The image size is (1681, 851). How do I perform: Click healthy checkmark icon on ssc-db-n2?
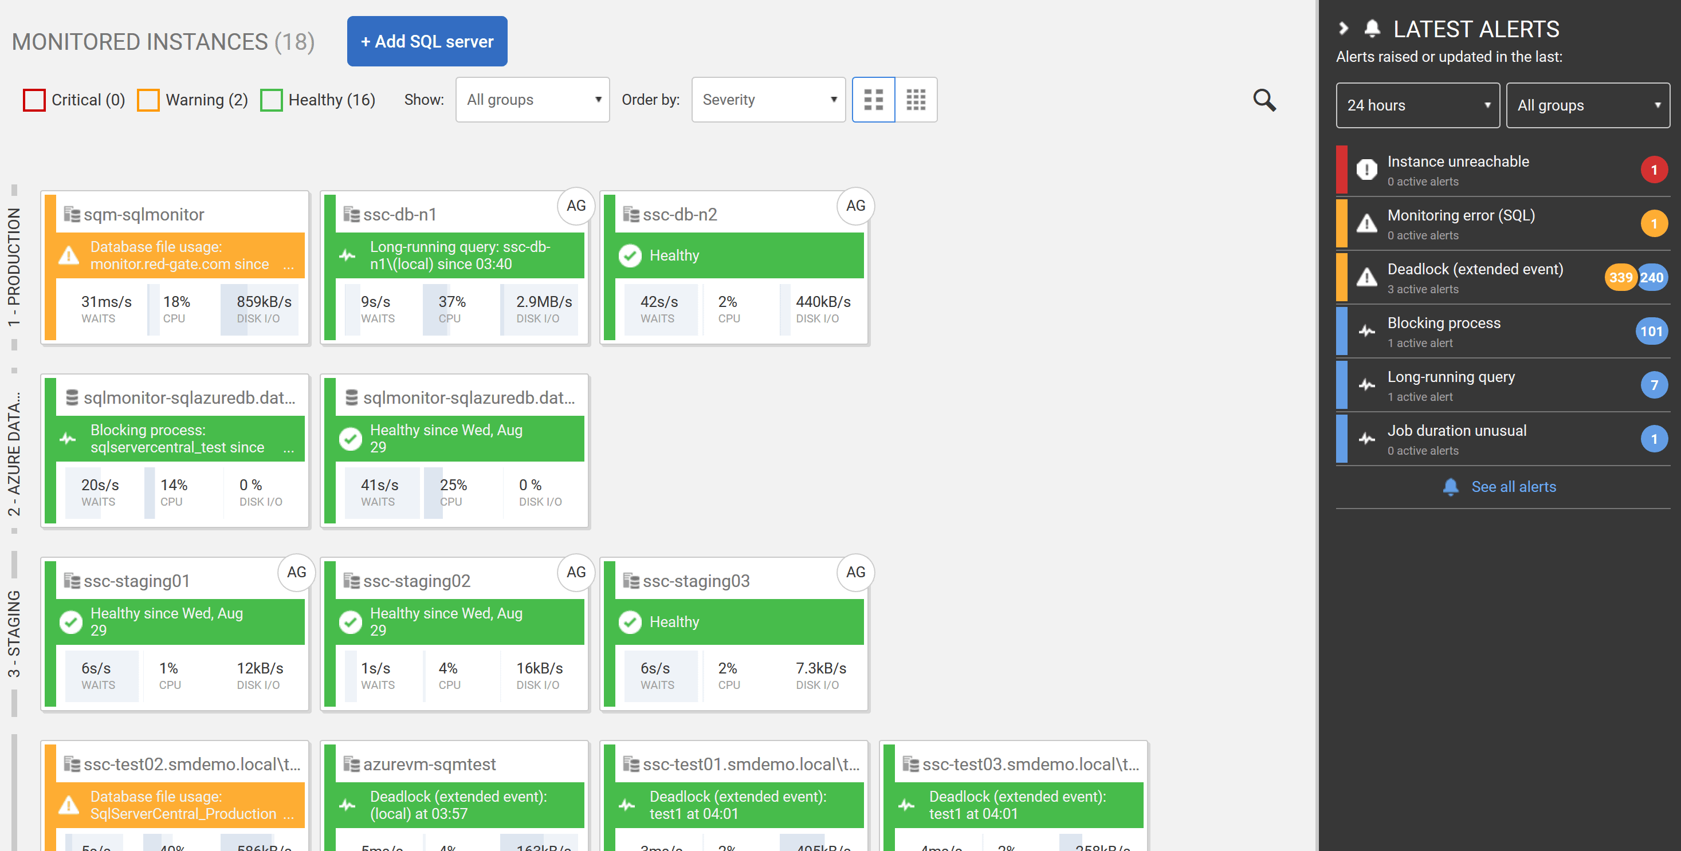pyautogui.click(x=630, y=255)
